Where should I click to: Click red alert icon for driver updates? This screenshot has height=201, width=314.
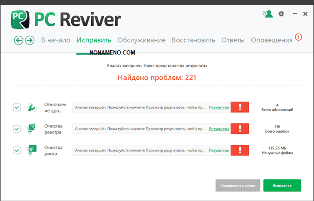click(x=240, y=107)
